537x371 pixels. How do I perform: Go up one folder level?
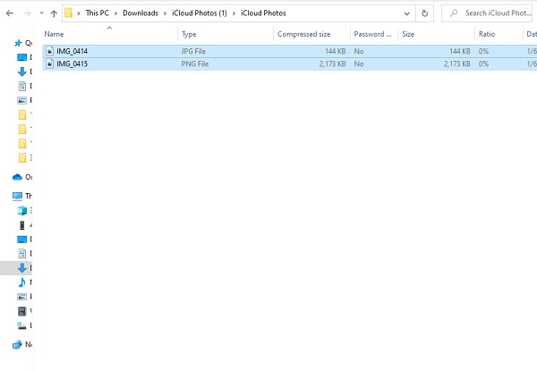click(53, 13)
